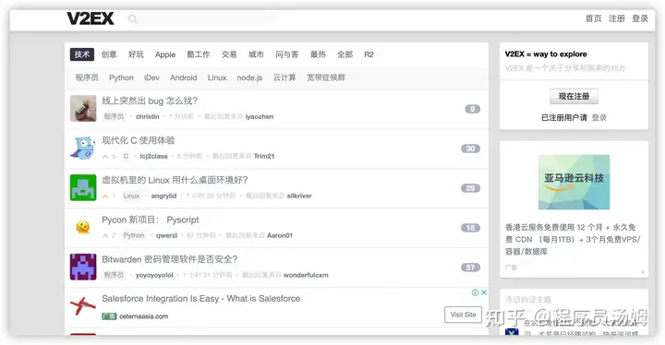Screen dimensions: 665x345
Task: Open the C node tag
Action: [126, 156]
